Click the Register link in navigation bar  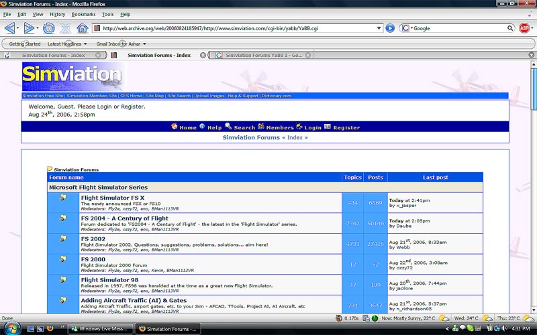click(346, 127)
